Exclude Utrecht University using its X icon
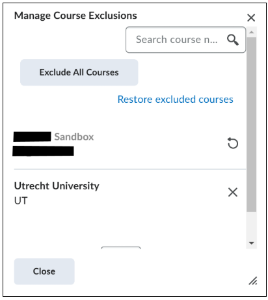This screenshot has height=300, width=268. pyautogui.click(x=233, y=192)
